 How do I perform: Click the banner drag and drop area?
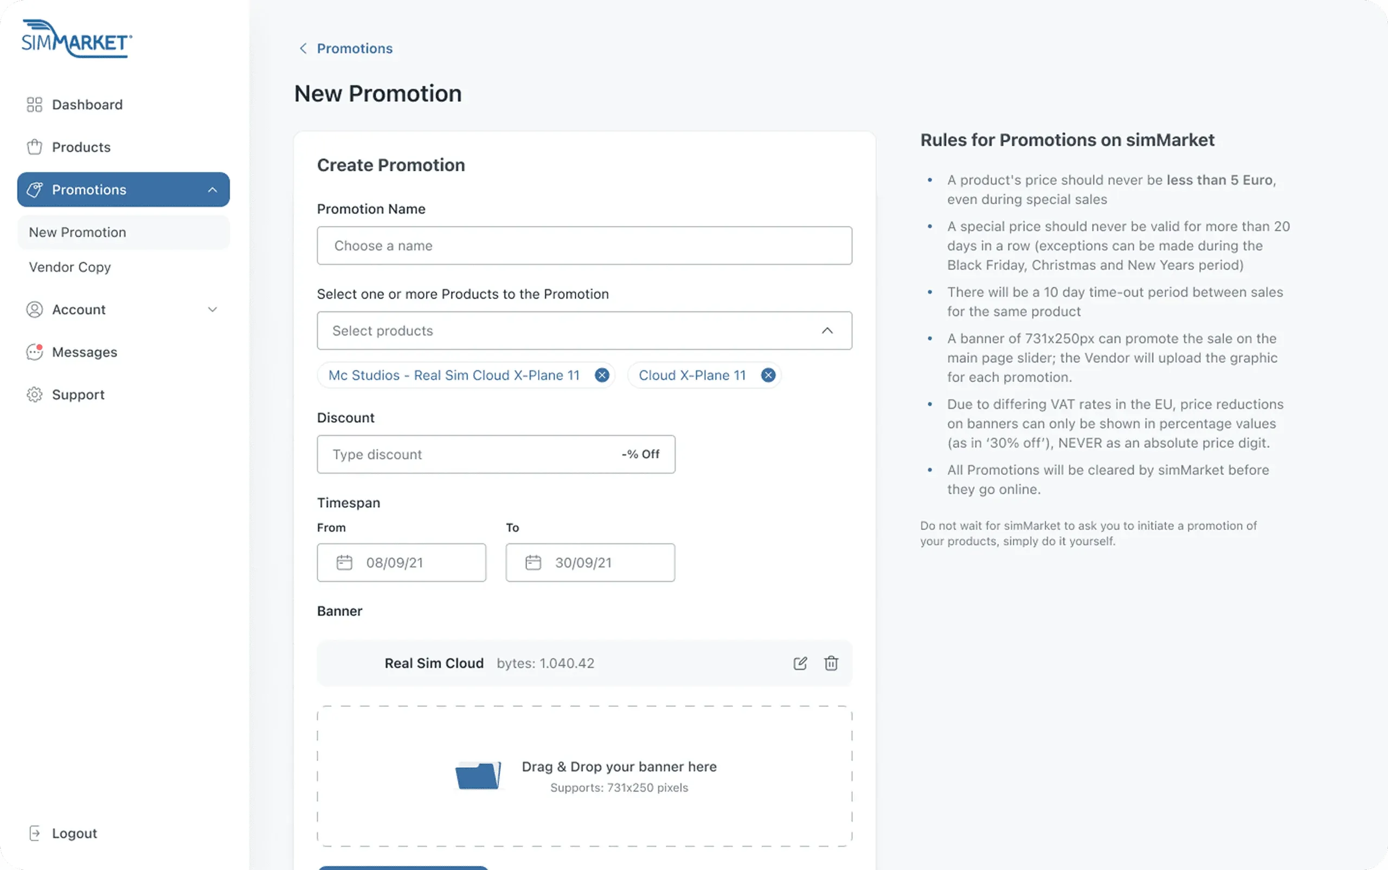584,776
